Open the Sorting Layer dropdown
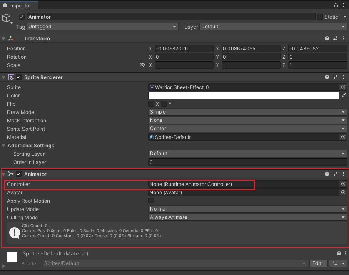Image resolution: width=349 pixels, height=275 pixels. point(247,154)
